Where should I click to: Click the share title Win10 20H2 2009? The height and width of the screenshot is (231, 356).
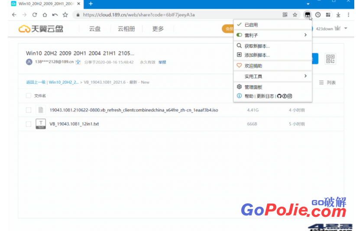(x=80, y=53)
